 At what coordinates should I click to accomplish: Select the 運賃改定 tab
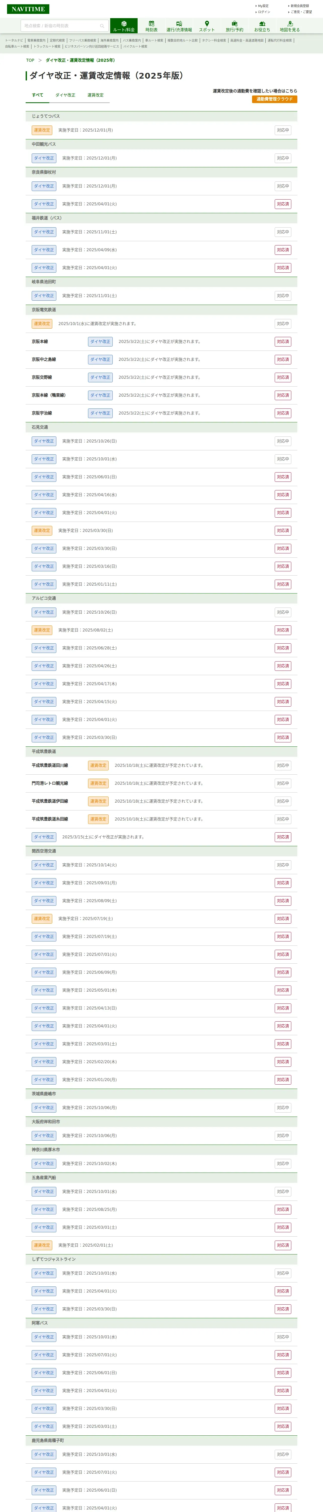click(x=96, y=95)
